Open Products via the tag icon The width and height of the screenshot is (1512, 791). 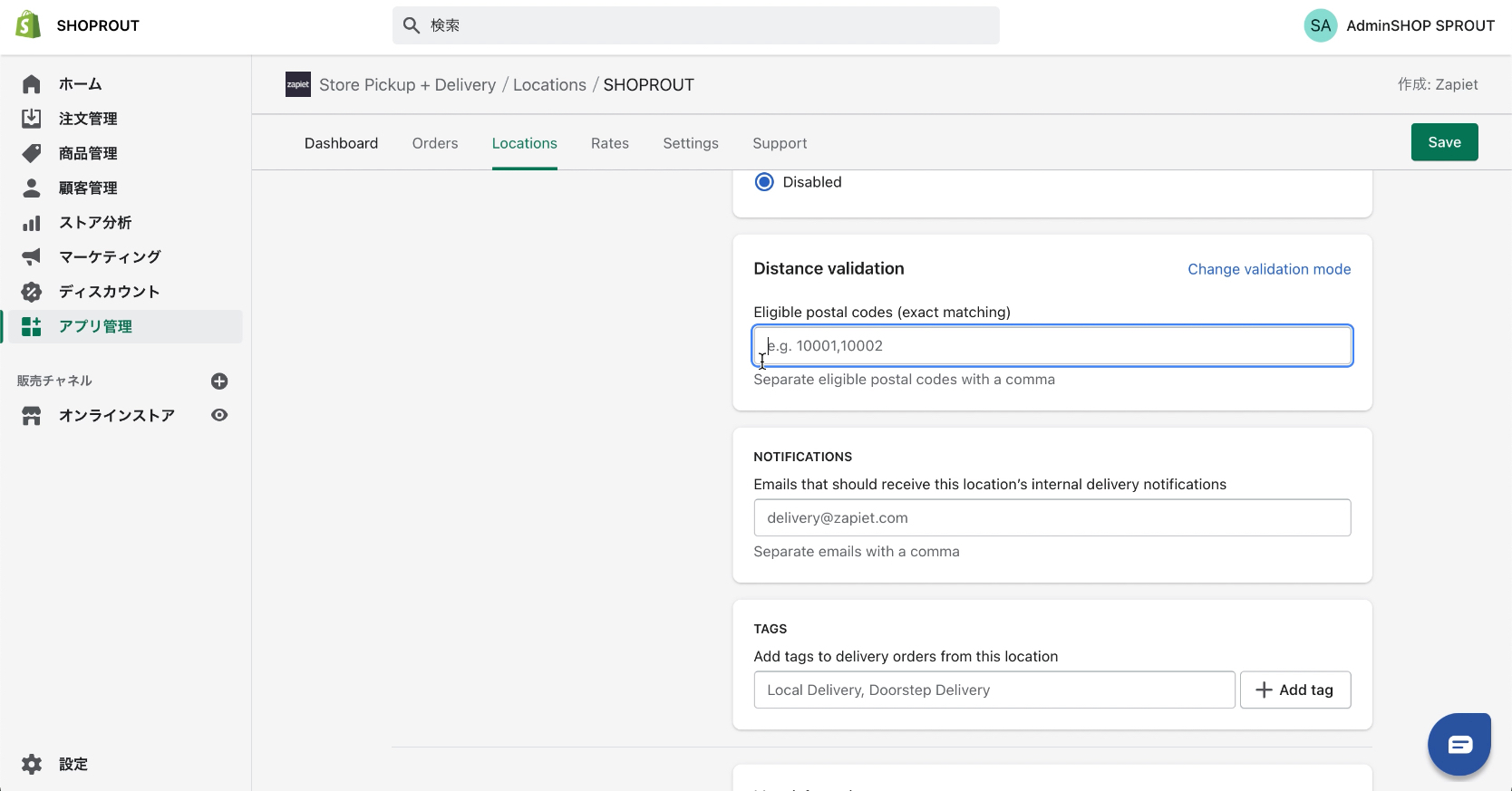tap(32, 153)
